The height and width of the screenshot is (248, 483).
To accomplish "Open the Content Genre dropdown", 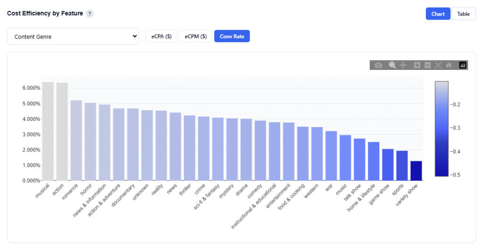I will 73,36.
